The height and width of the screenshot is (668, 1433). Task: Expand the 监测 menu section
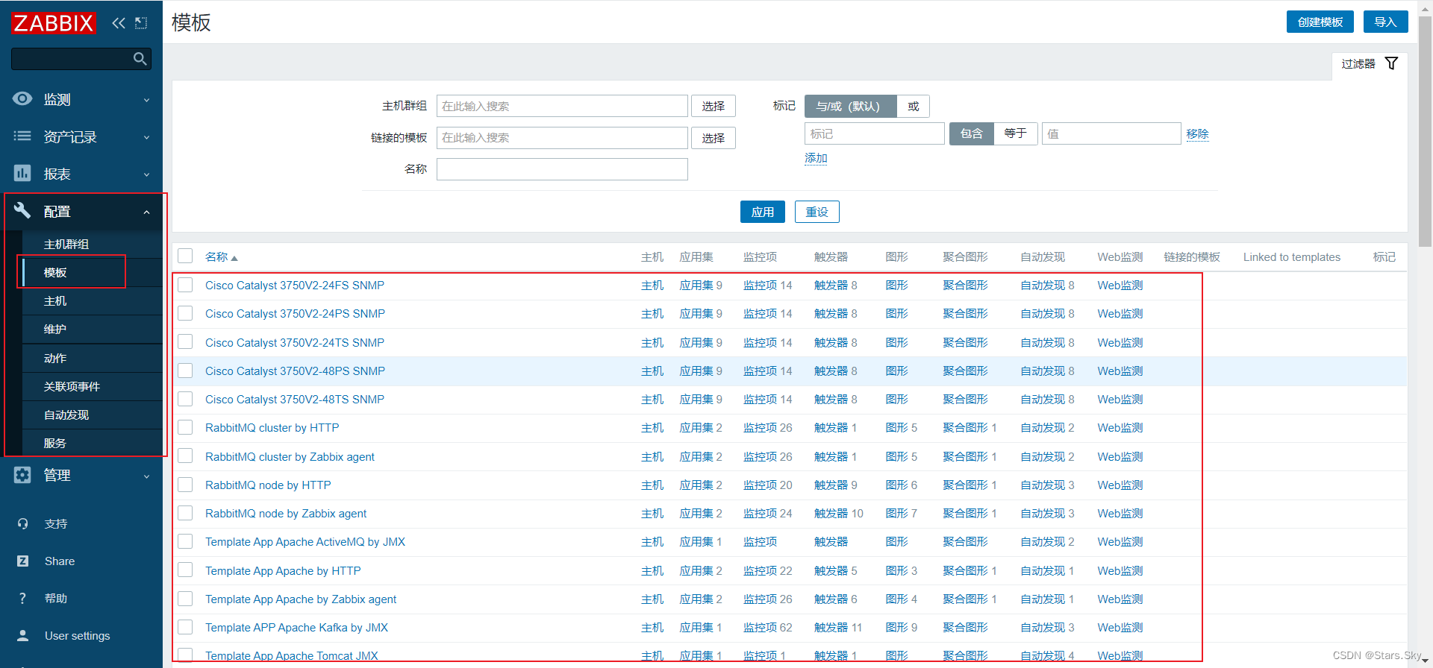(x=82, y=99)
